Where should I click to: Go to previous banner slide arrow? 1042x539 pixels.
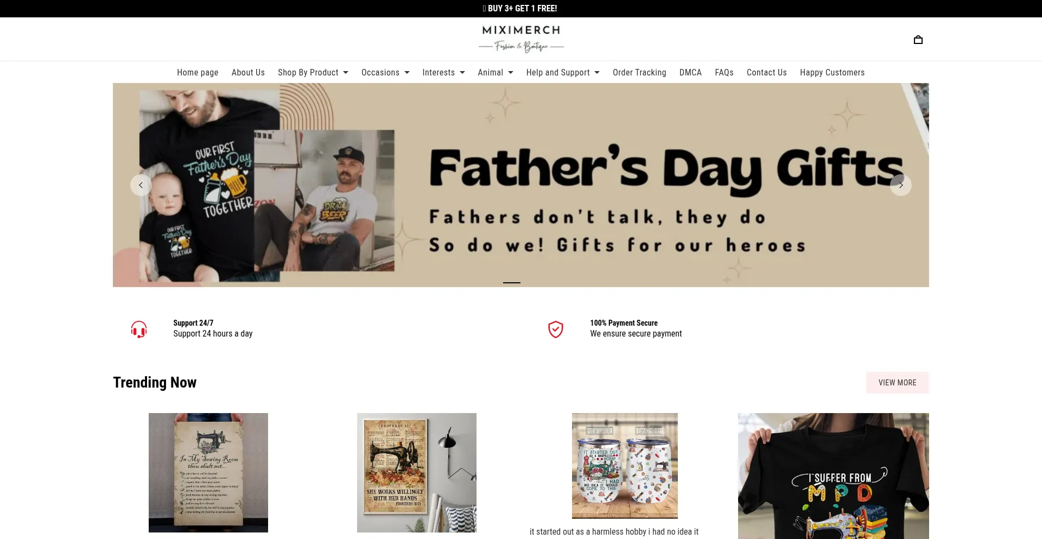(x=141, y=185)
